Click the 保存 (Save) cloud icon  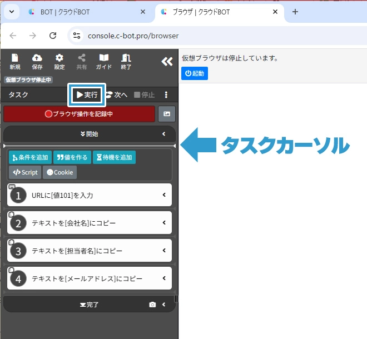37,61
